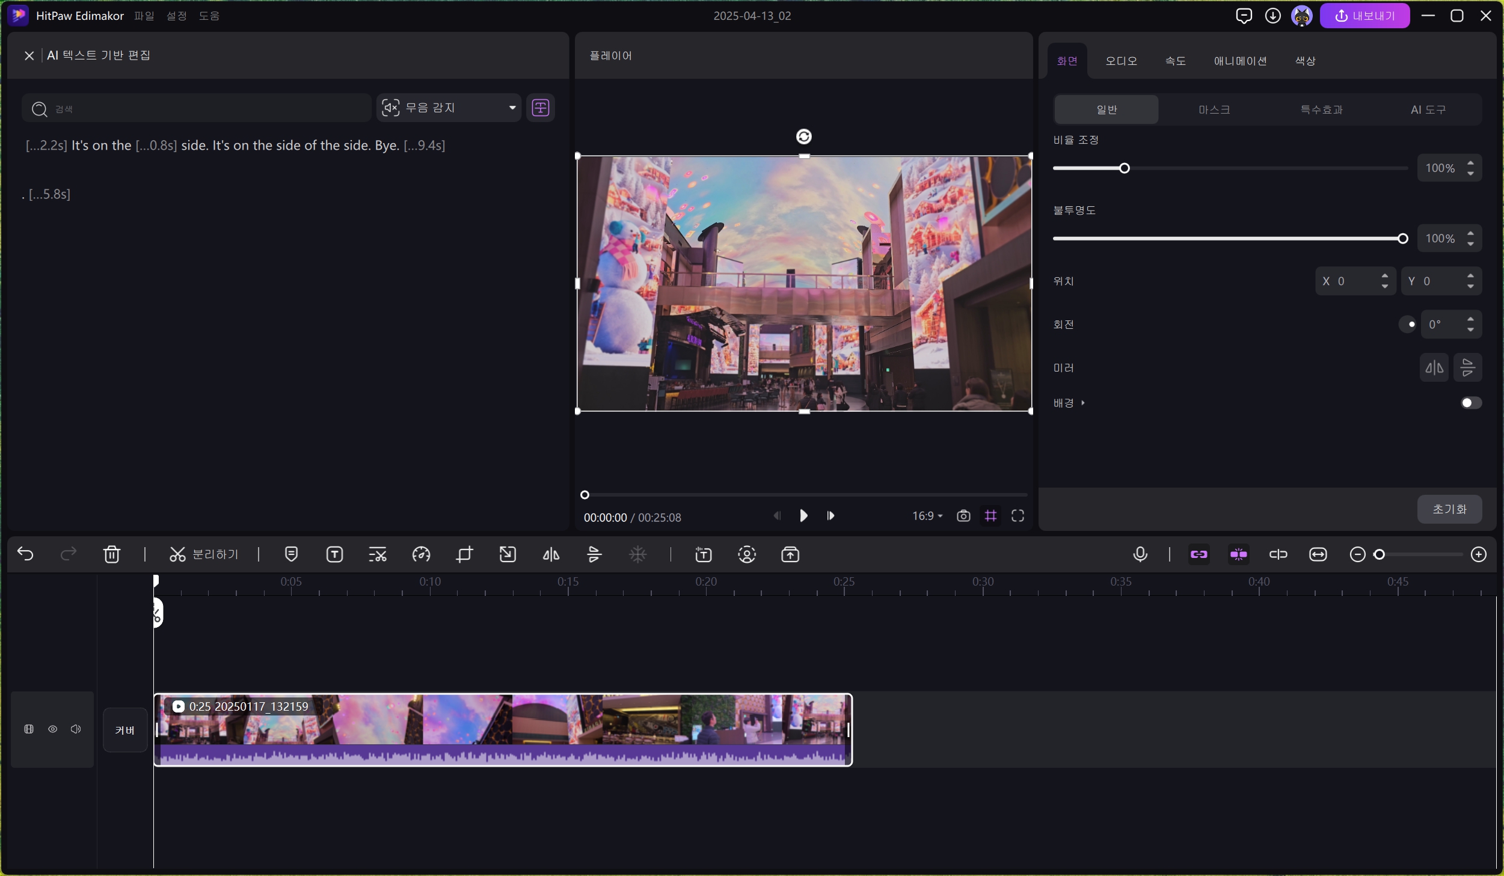Toggle the 배경 background switch
This screenshot has height=876, width=1504.
pos(1470,403)
